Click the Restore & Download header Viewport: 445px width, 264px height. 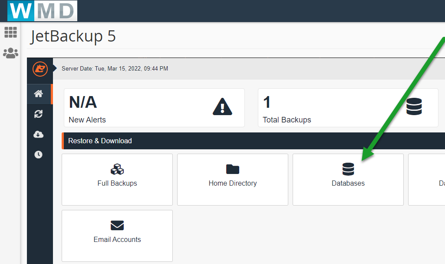coord(254,141)
